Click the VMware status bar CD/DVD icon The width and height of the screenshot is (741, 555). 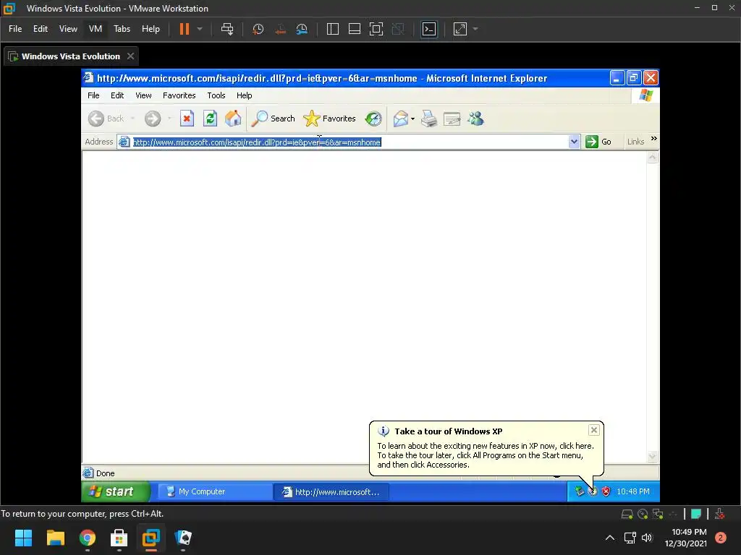pyautogui.click(x=643, y=515)
